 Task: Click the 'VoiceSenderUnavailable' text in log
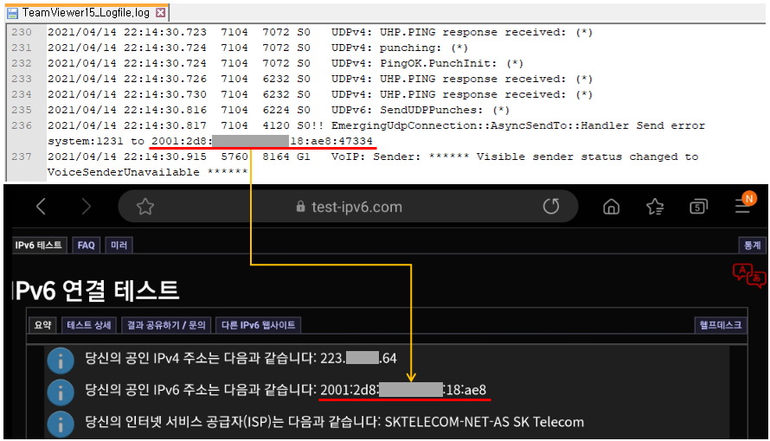[x=123, y=172]
